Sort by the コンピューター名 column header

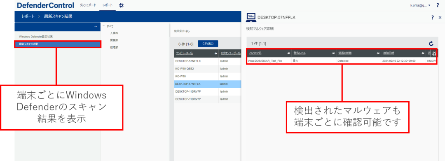(x=185, y=53)
